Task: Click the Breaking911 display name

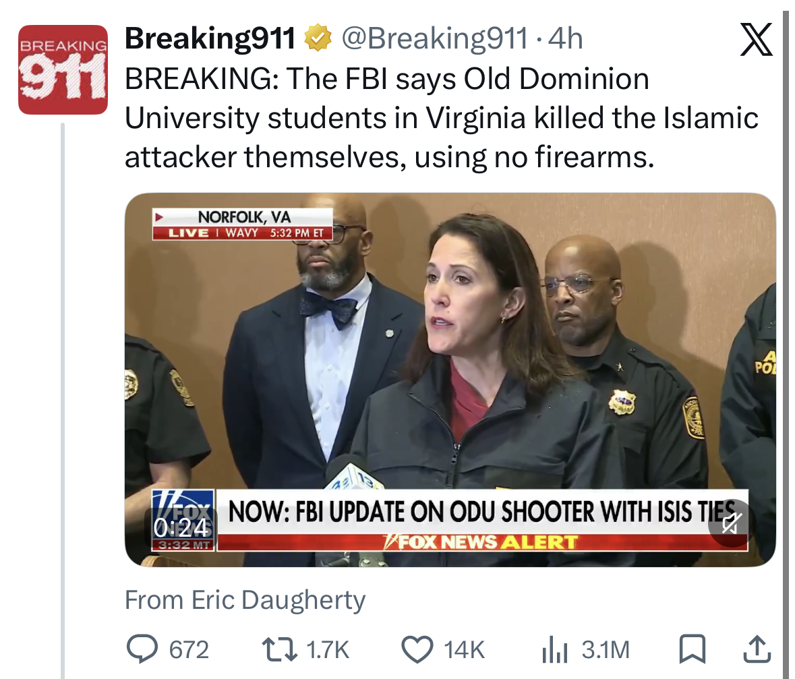Action: pos(210,40)
